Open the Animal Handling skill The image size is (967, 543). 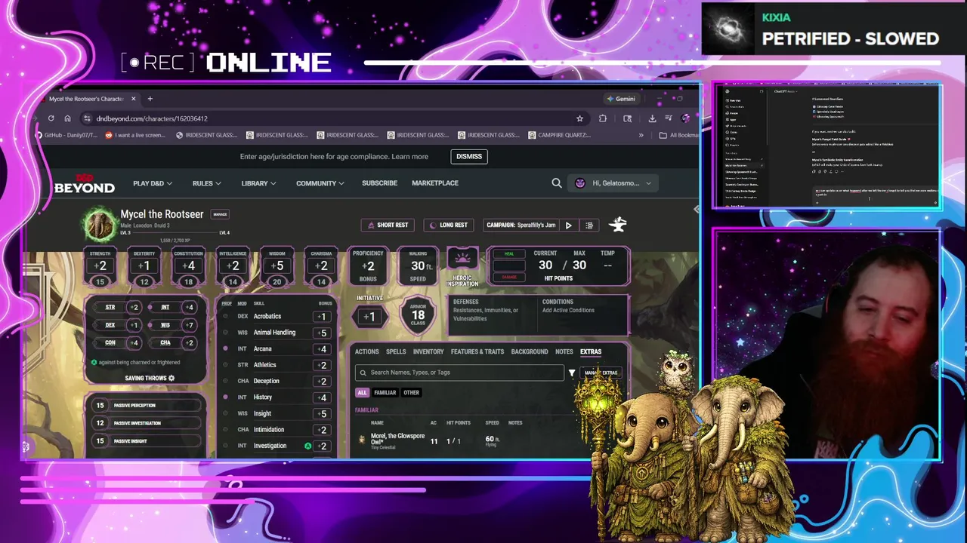[274, 333]
